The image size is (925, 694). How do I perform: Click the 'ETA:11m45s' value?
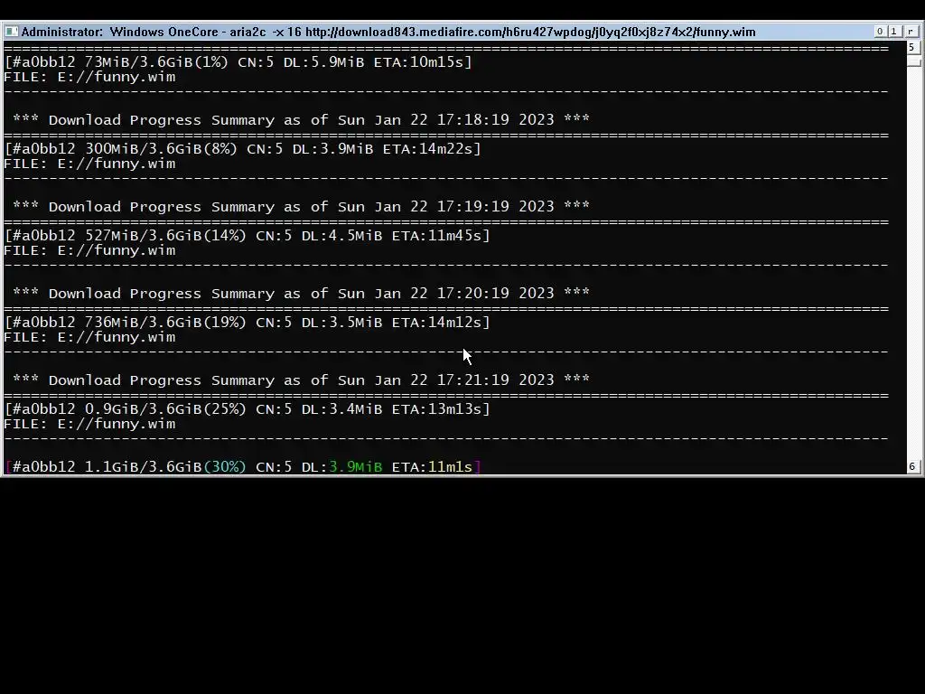coord(437,236)
